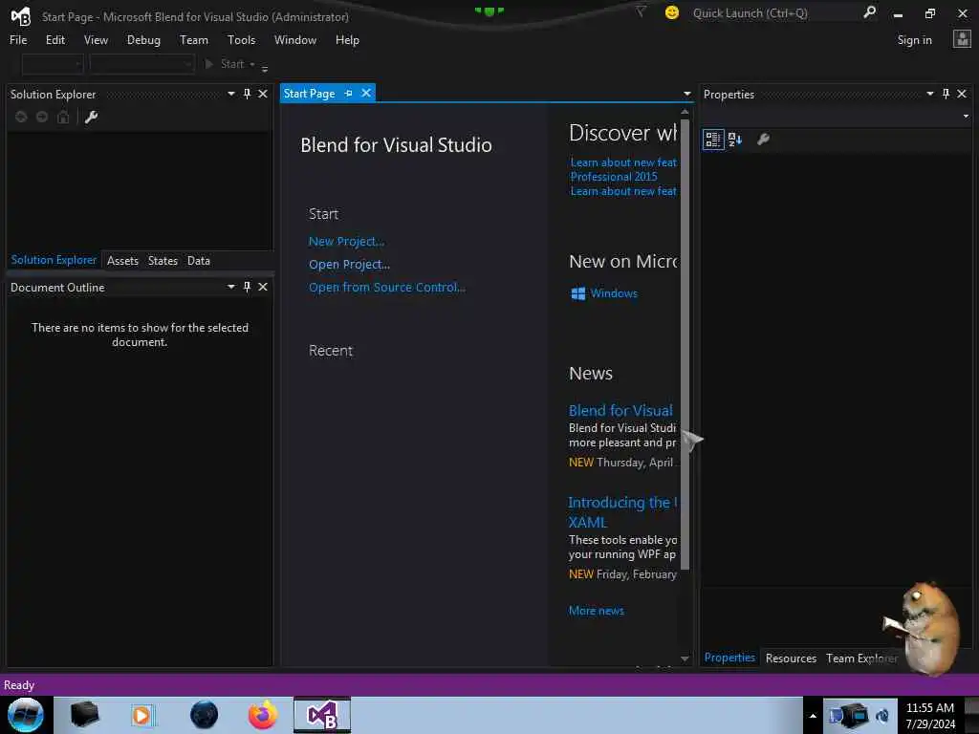
Task: Switch to the Data tab
Action: point(199,261)
